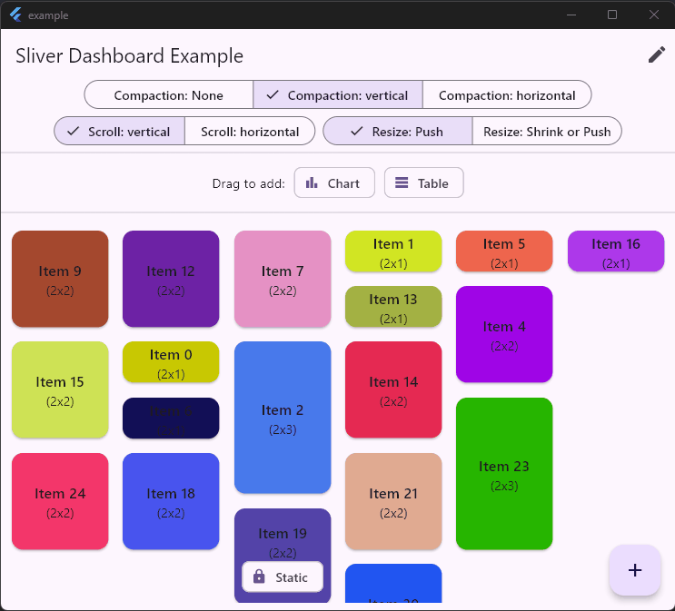Select the red Item 14 tile
The width and height of the screenshot is (675, 611).
pyautogui.click(x=393, y=389)
